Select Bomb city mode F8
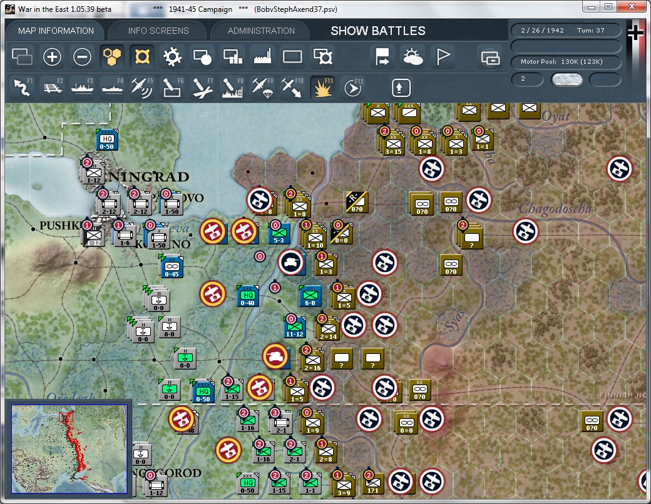The width and height of the screenshot is (651, 504). (232, 88)
